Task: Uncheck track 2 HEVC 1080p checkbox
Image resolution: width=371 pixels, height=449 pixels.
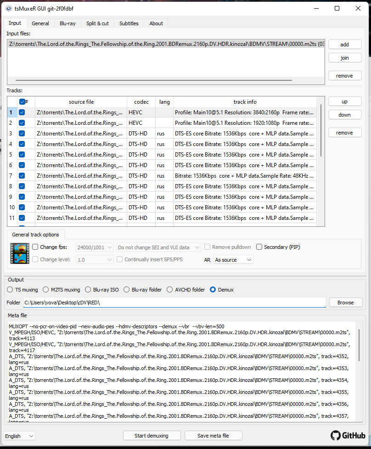Action: coord(22,123)
